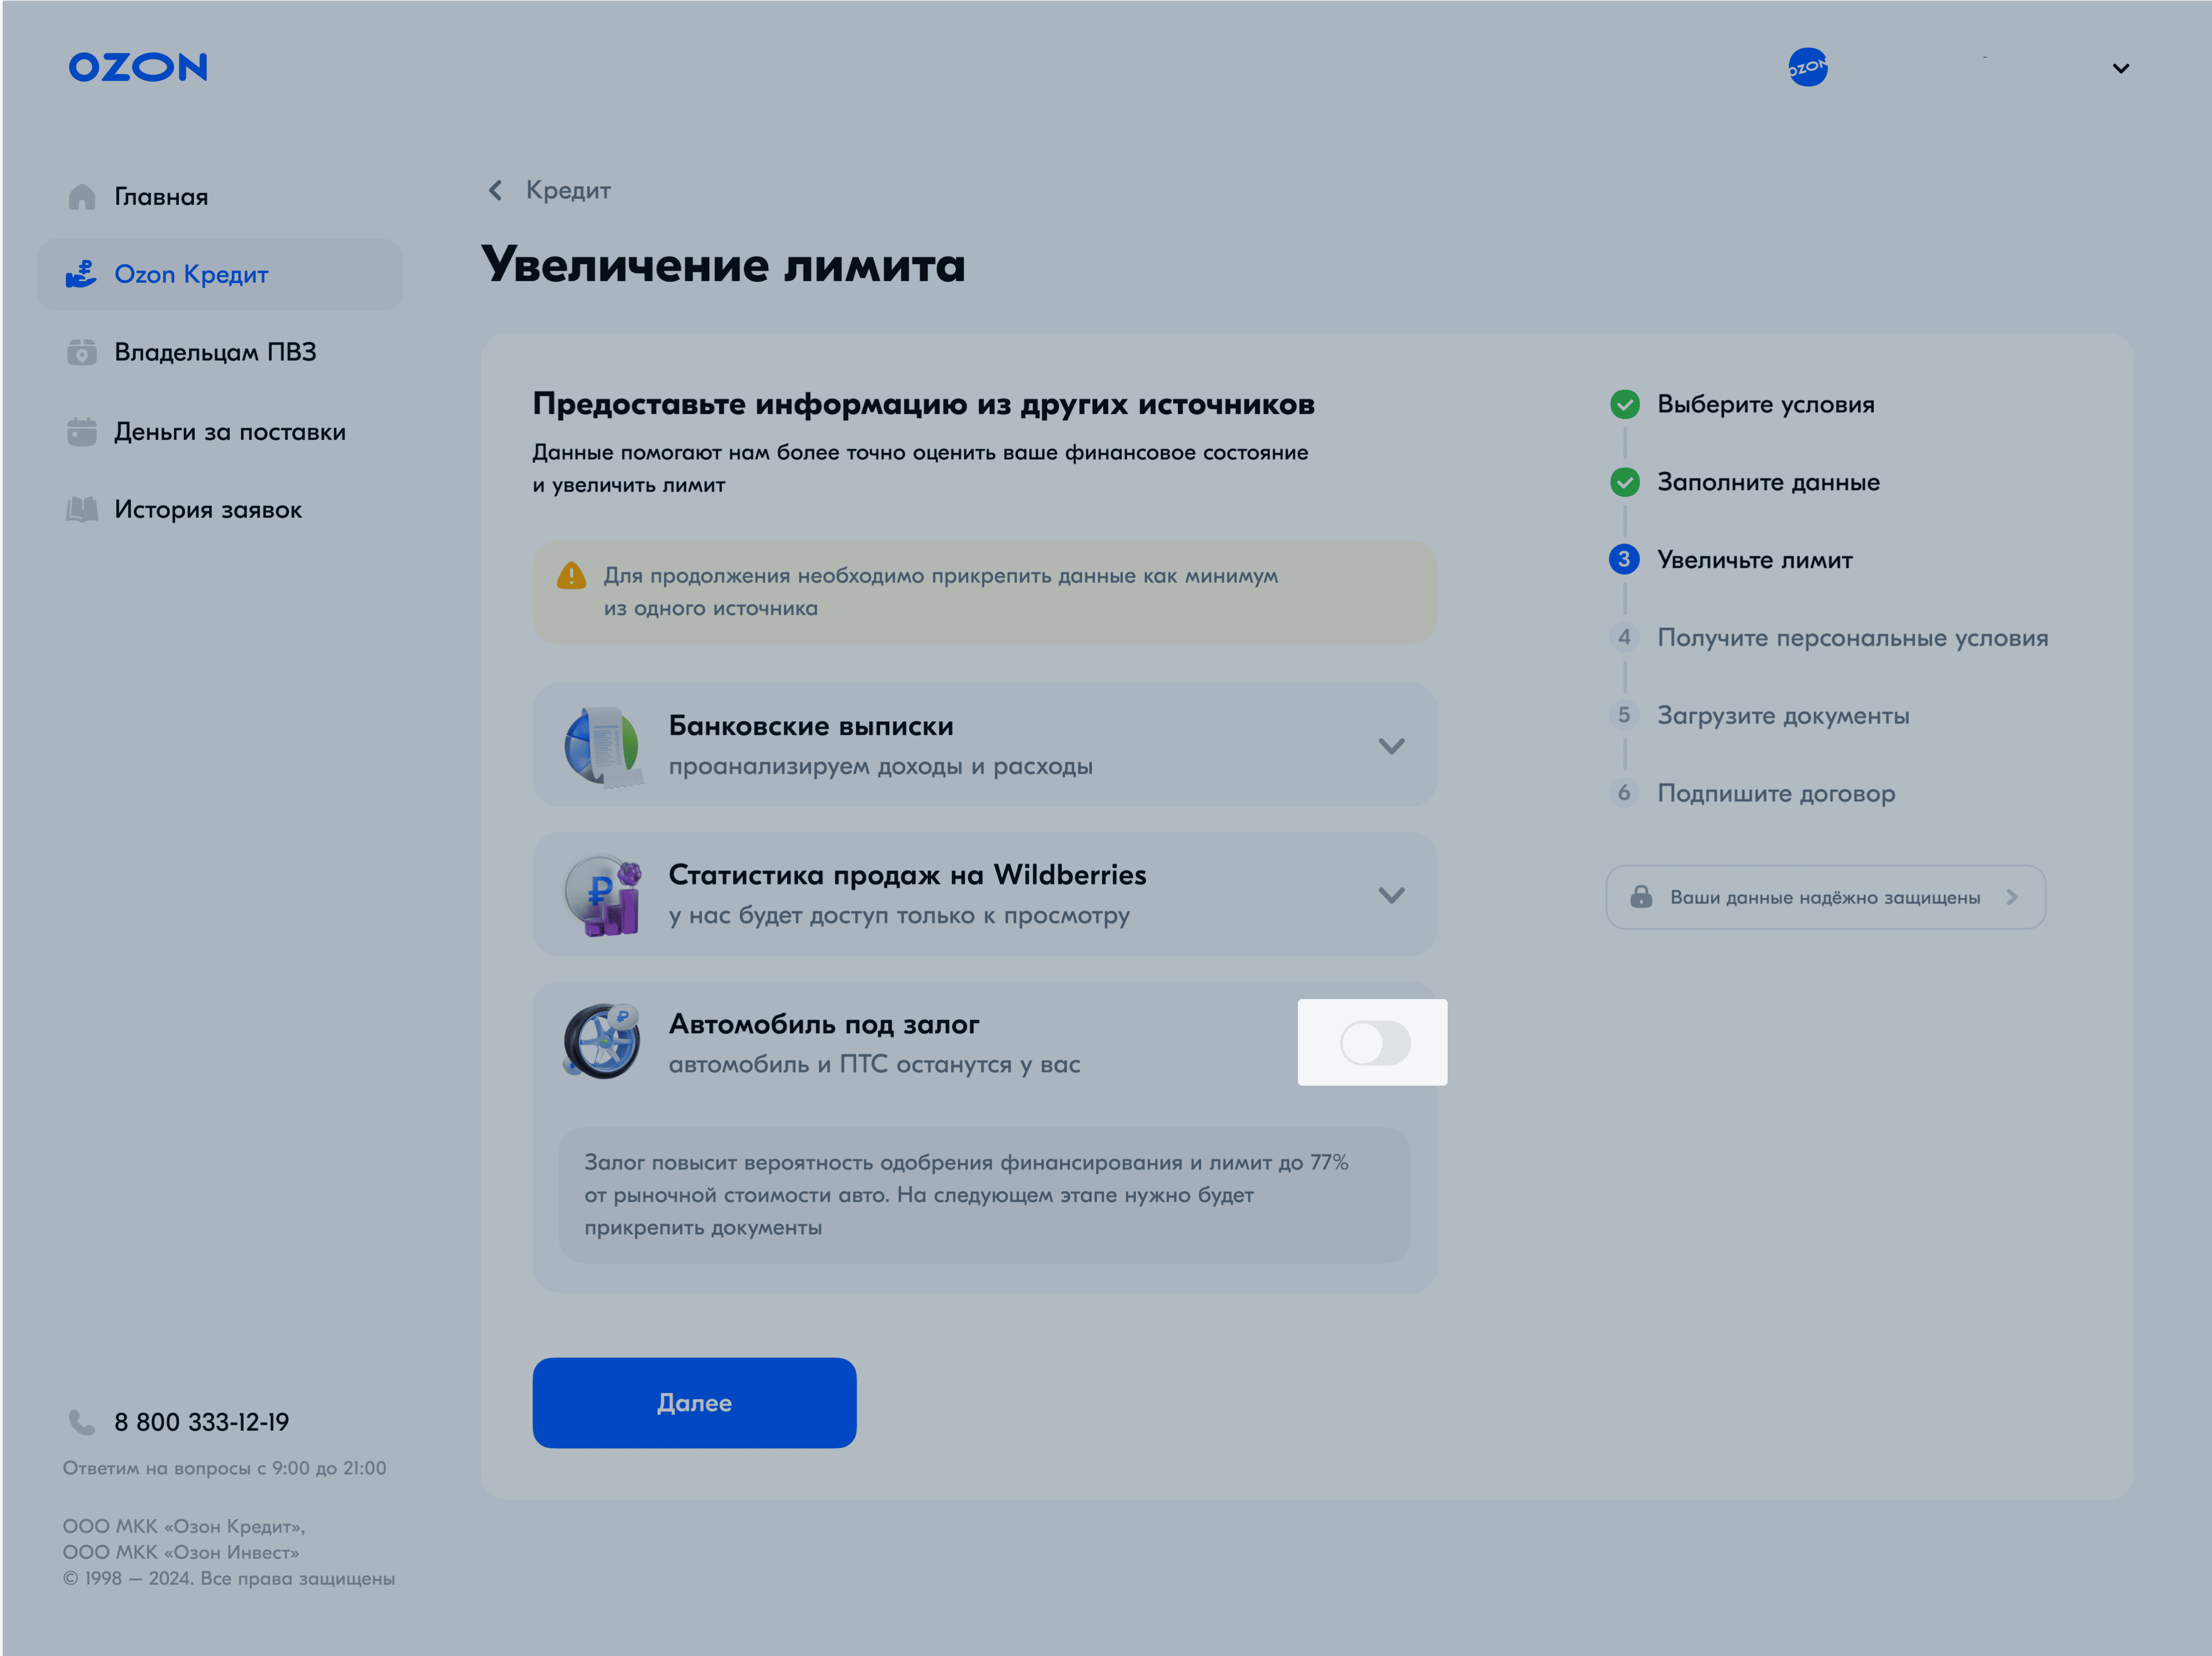Screen dimensions: 2212x1656
Task: Select the Выберите условия step
Action: [x=1765, y=404]
